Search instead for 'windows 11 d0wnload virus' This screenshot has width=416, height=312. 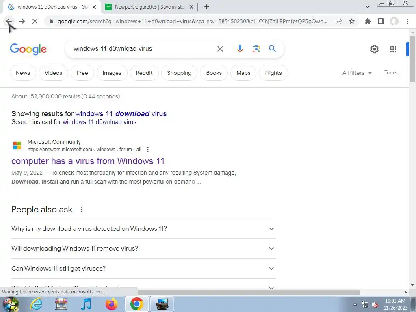(x=100, y=122)
